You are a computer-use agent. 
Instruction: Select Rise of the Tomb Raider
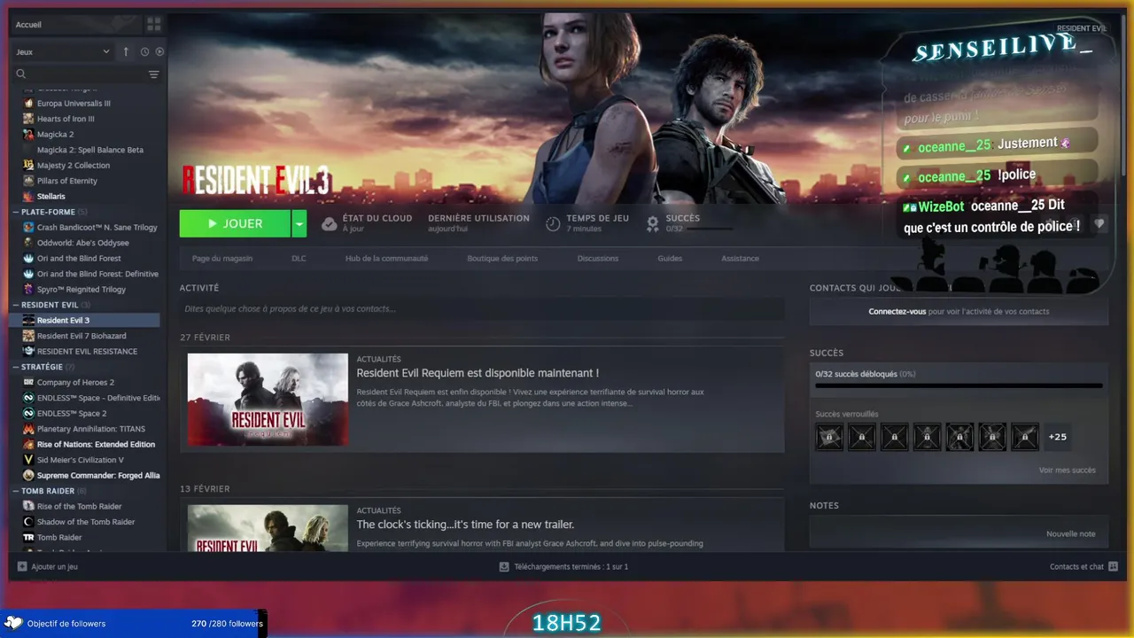pyautogui.click(x=80, y=506)
